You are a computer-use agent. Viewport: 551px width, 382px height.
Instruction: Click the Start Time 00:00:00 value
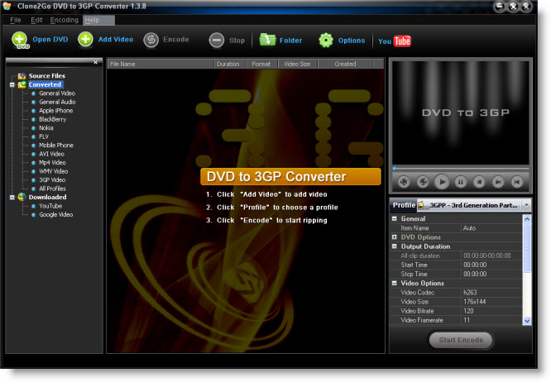click(475, 265)
